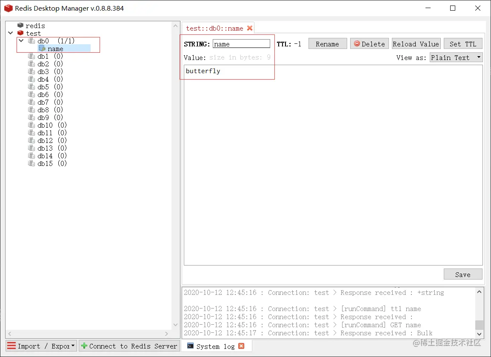Open the Import / Export dropdown menu
The width and height of the screenshot is (491, 357).
(x=41, y=346)
